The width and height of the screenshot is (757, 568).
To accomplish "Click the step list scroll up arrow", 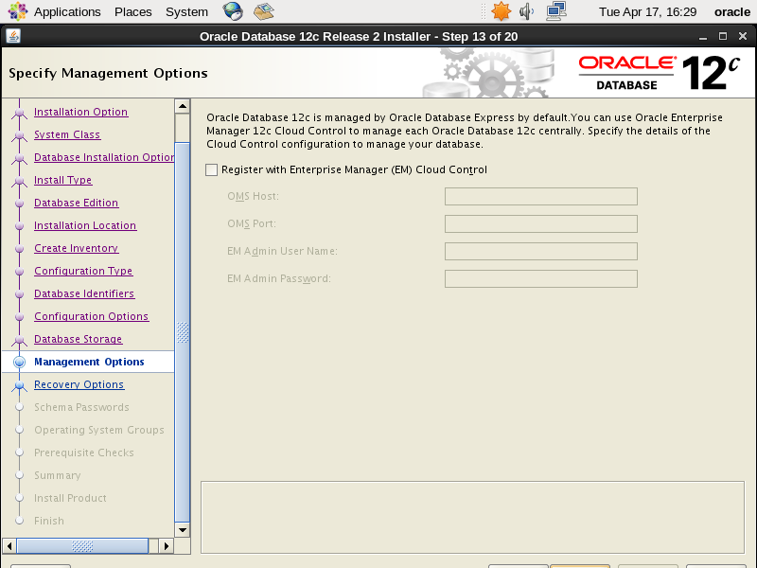I will (x=183, y=106).
